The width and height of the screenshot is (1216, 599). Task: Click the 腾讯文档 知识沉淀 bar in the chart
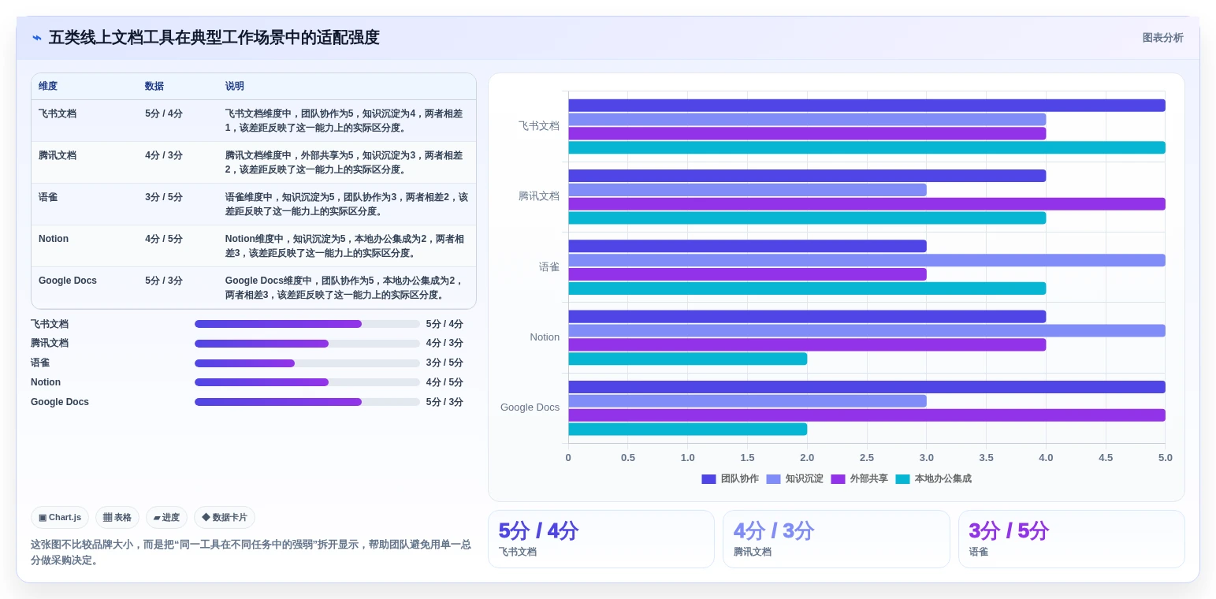click(x=747, y=190)
